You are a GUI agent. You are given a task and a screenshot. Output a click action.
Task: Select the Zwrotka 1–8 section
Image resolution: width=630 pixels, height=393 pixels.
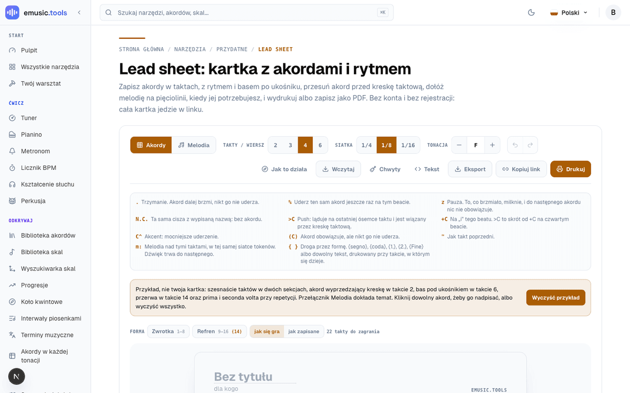pyautogui.click(x=168, y=332)
